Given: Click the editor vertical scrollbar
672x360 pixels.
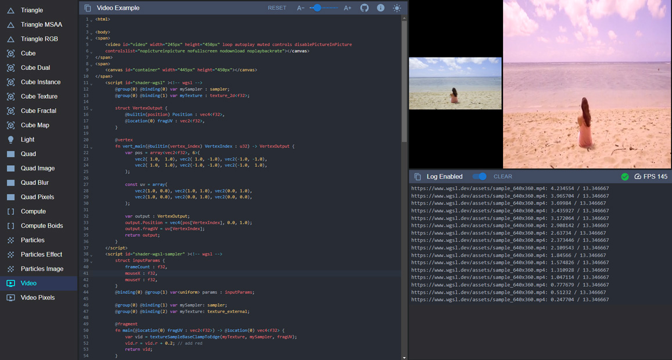Looking at the screenshot, I should point(404,81).
